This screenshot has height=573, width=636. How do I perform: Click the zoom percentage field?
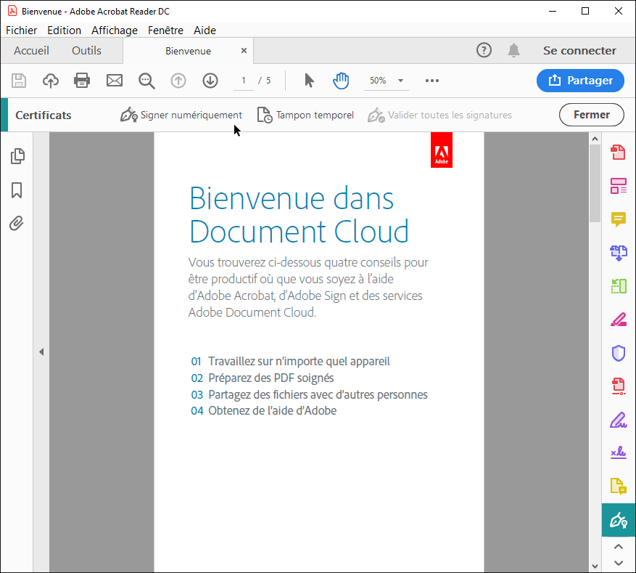pos(378,81)
